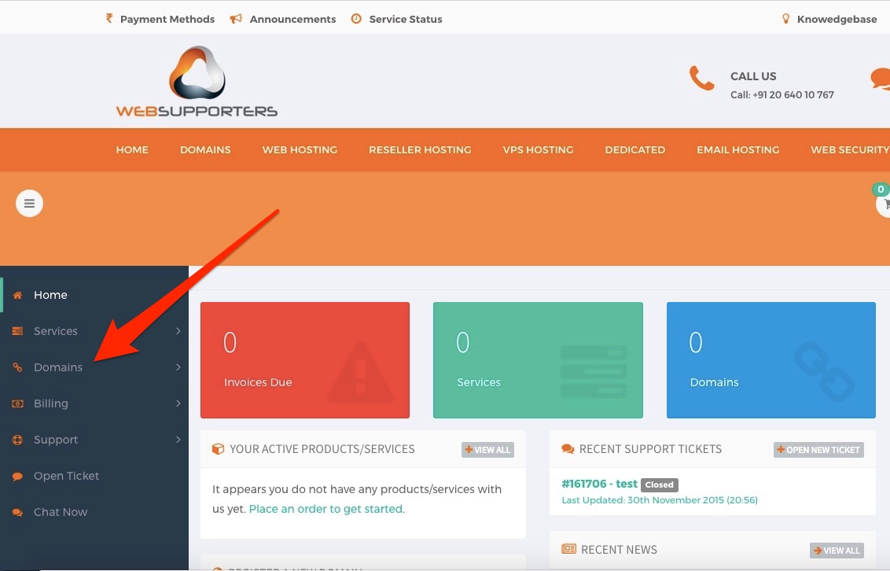Open WEB HOSTING in the navigation bar

click(x=300, y=150)
